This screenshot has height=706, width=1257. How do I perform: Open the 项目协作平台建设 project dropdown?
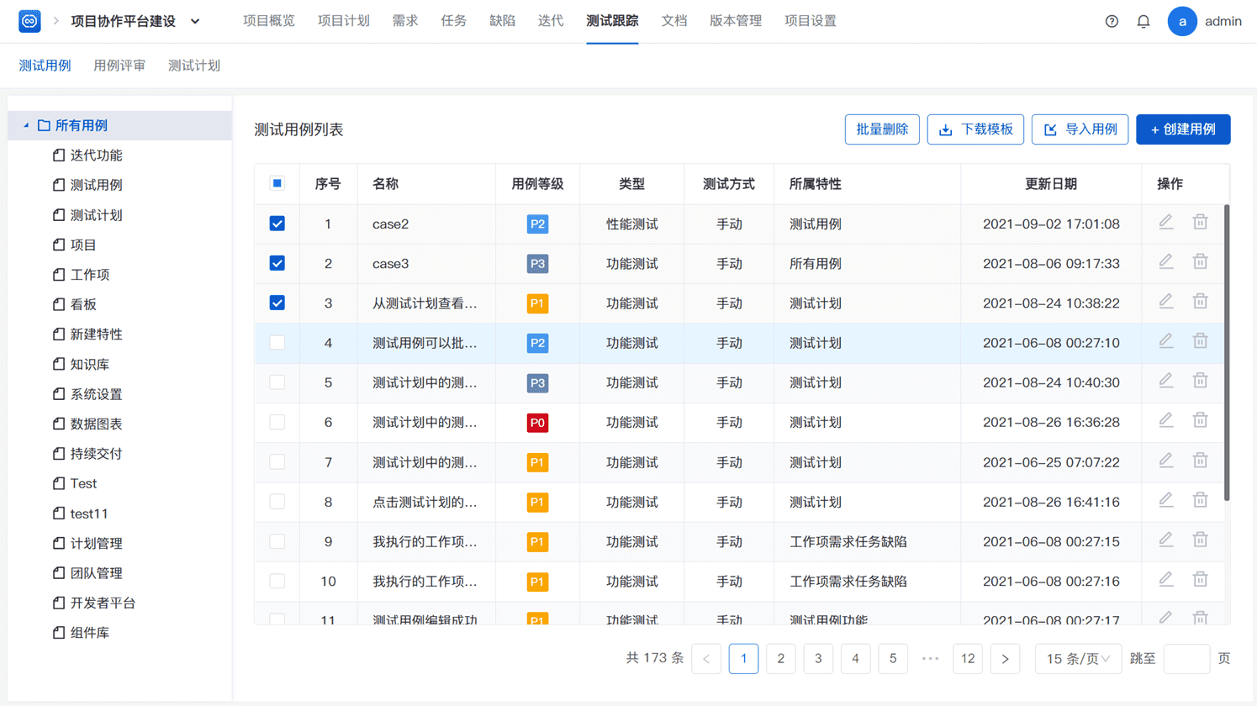click(x=195, y=21)
